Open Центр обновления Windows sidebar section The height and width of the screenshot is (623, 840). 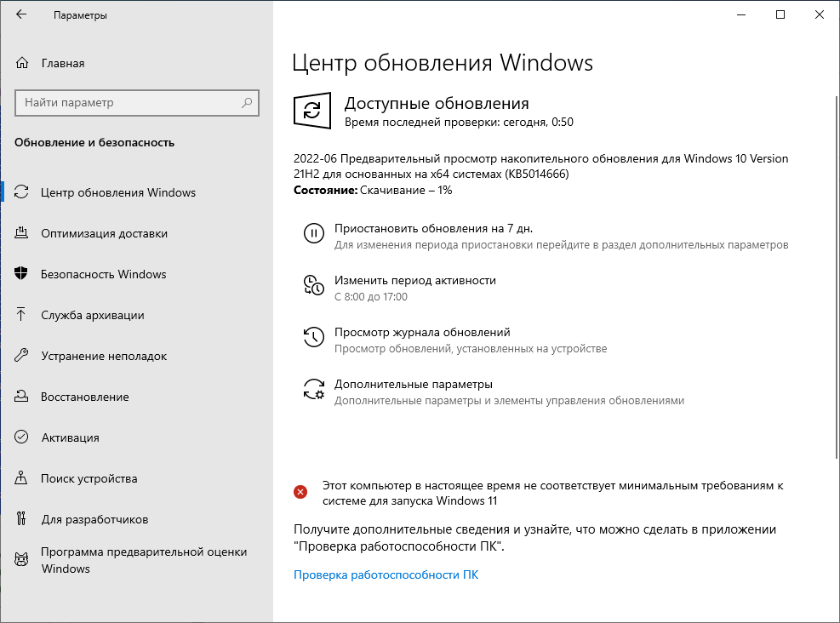[118, 192]
